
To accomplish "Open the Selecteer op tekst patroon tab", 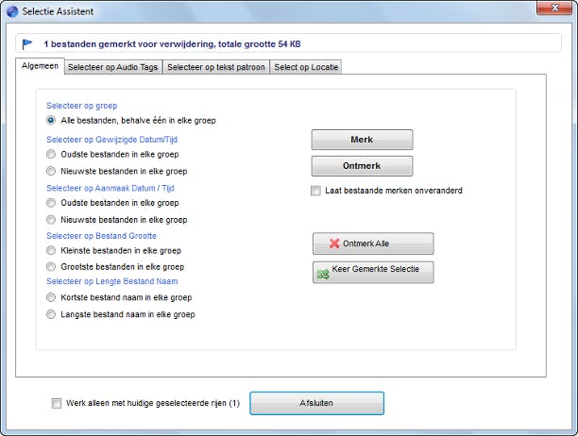I will pyautogui.click(x=216, y=67).
